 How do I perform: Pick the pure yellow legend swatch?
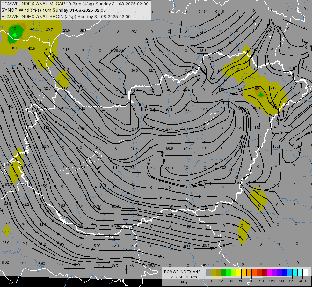(239, 273)
